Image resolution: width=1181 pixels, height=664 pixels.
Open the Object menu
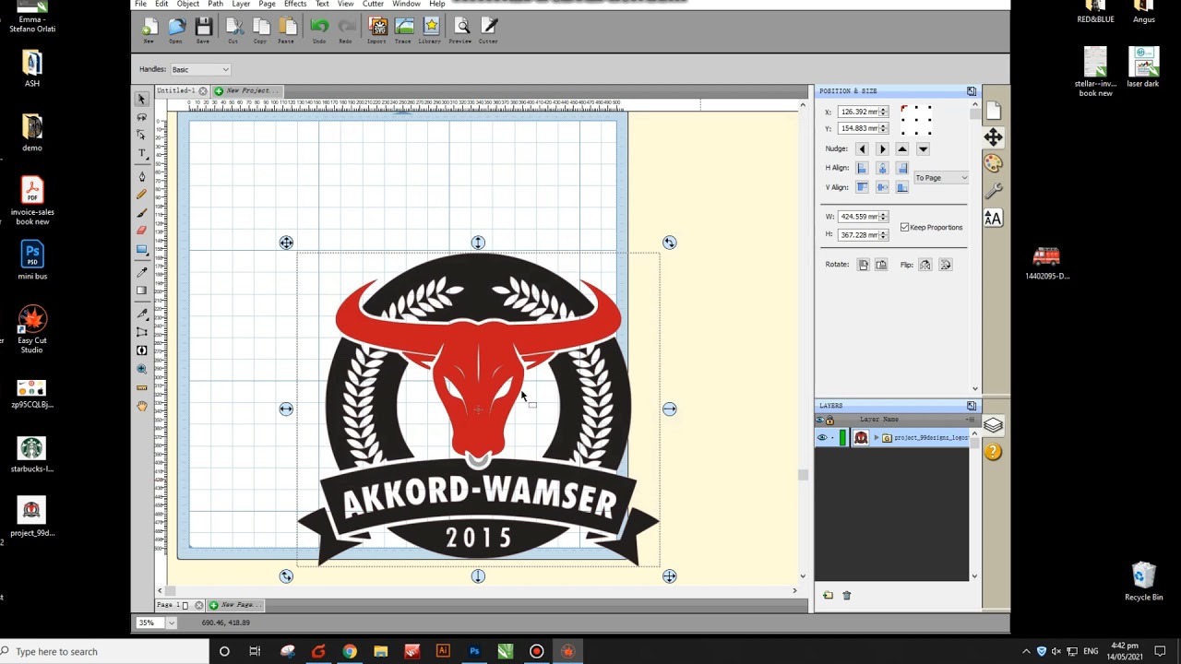pyautogui.click(x=188, y=4)
